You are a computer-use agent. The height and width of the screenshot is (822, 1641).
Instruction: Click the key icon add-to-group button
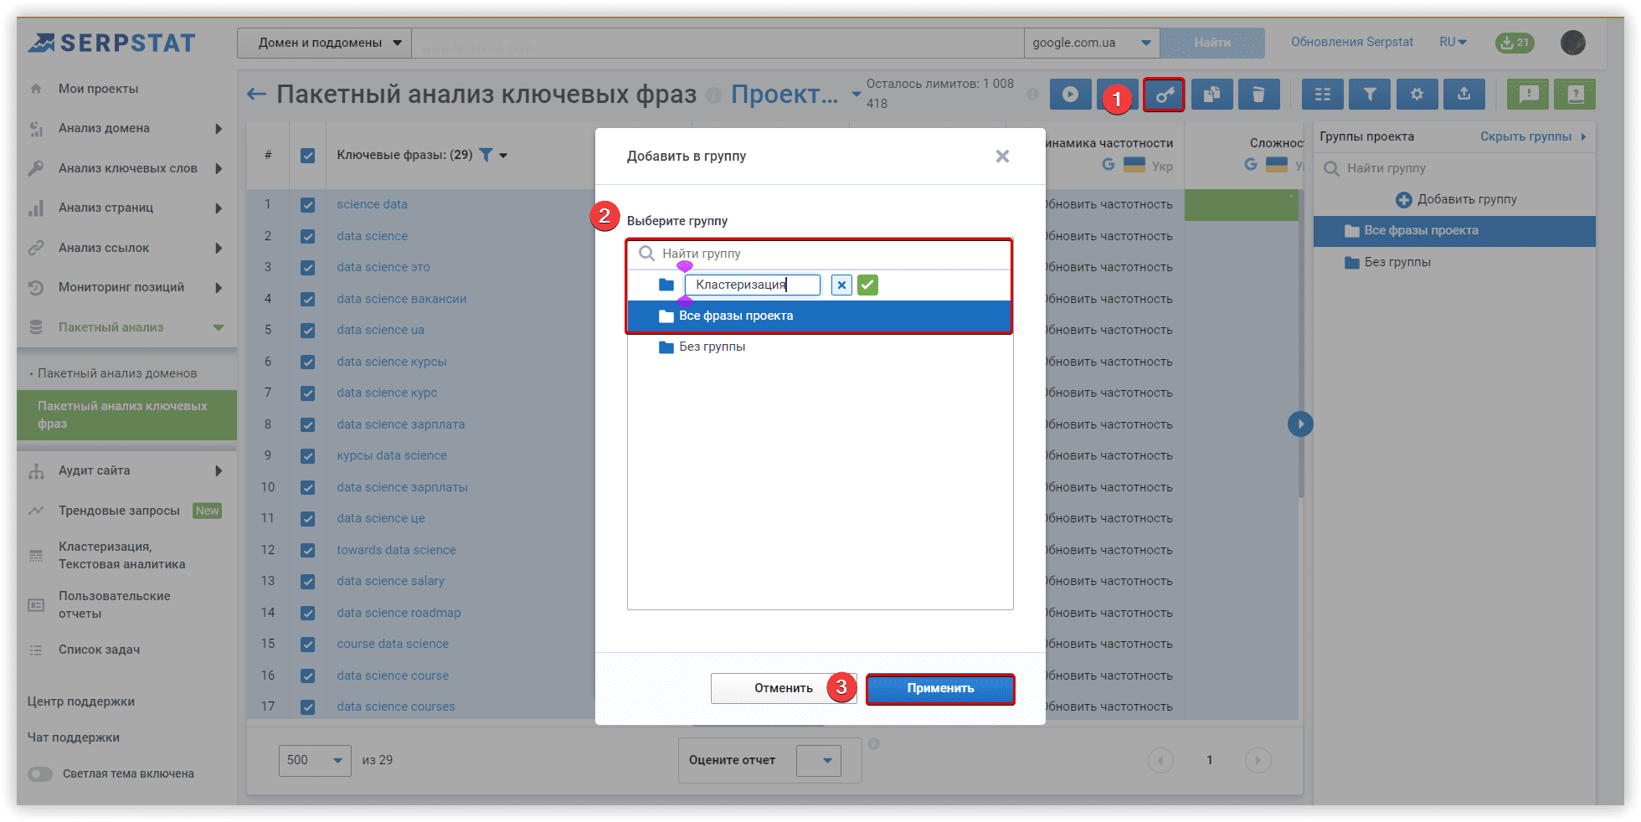[x=1164, y=95]
